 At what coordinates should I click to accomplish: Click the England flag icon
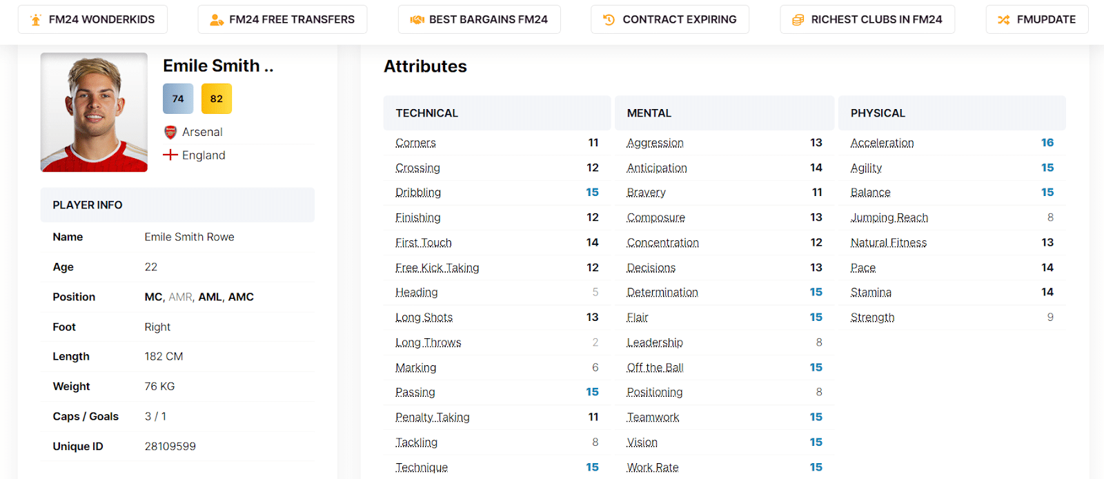[x=170, y=155]
